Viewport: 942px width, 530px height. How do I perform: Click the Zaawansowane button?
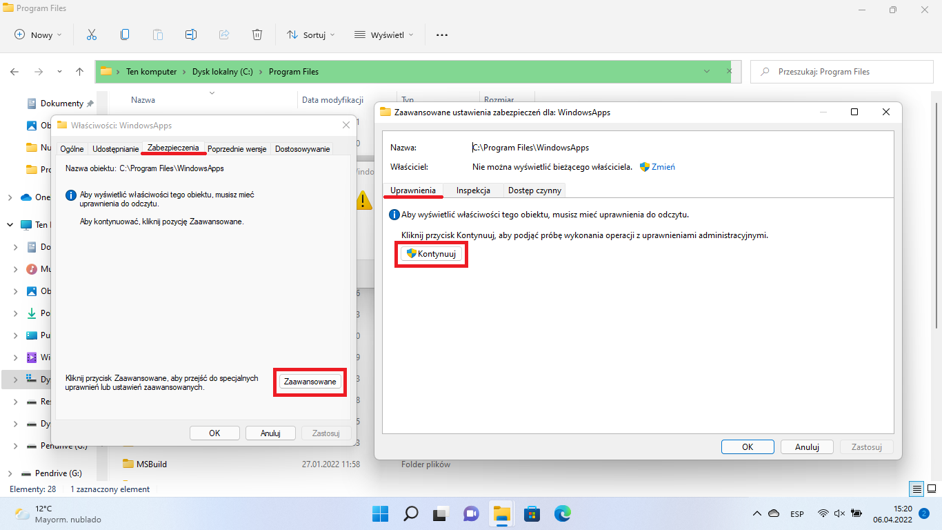click(310, 382)
